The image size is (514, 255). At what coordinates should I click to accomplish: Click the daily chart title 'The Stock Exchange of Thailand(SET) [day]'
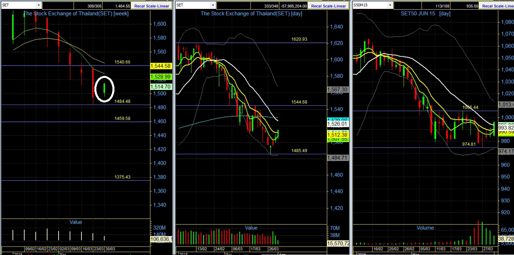pyautogui.click(x=251, y=14)
